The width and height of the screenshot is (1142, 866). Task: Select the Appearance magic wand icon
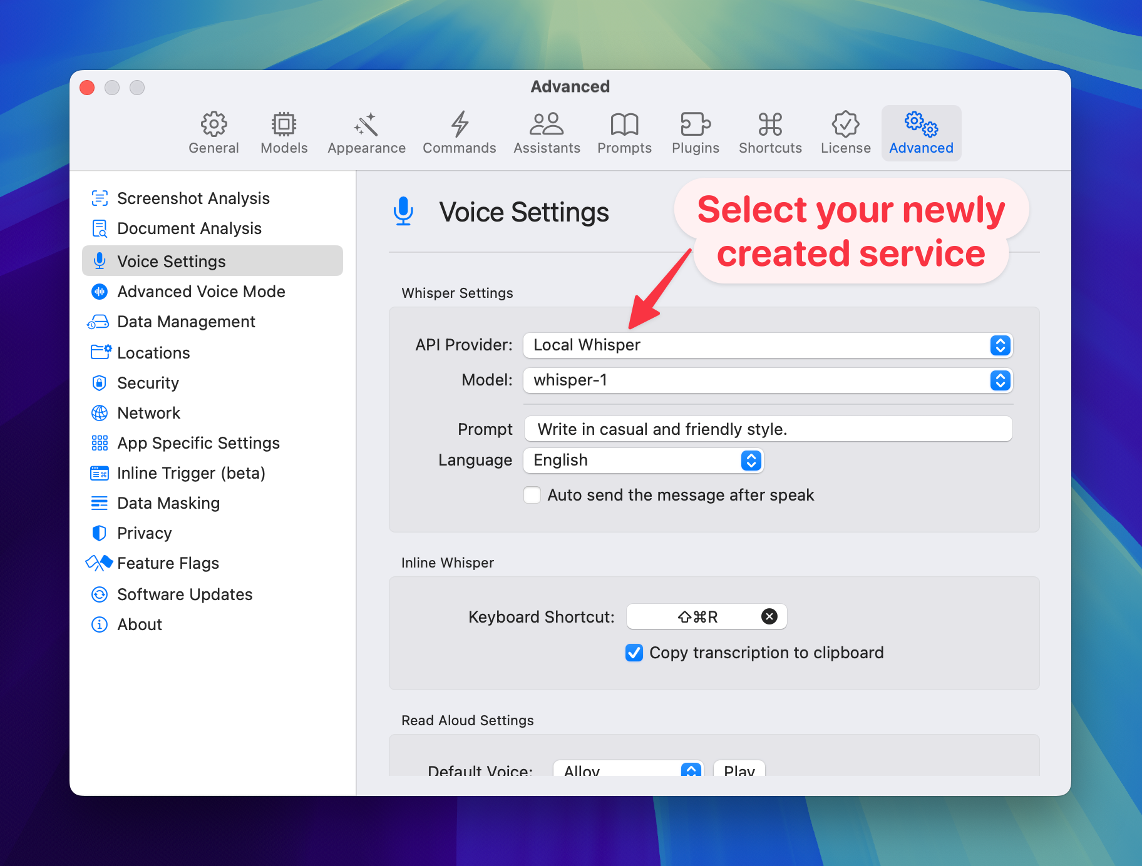click(366, 124)
